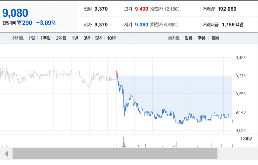Click the upper limit text 상한가 12,180

pyautogui.click(x=164, y=9)
